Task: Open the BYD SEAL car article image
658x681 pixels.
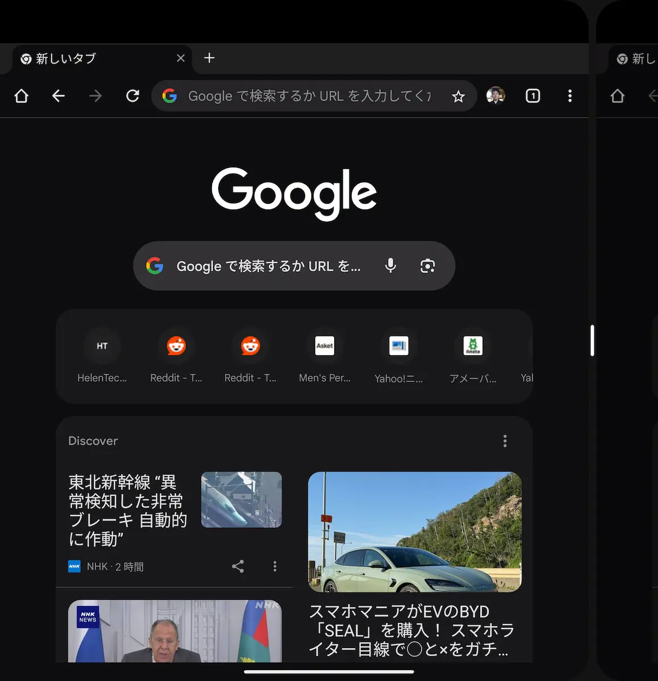Action: pos(415,532)
